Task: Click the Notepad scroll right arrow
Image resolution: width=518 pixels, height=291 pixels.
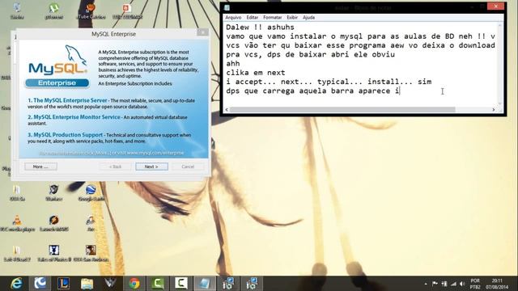Action: 494,110
